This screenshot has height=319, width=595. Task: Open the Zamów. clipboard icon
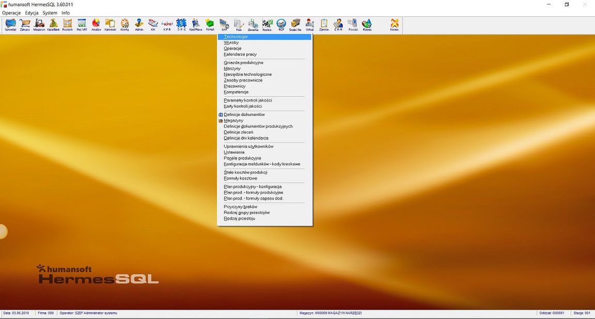[x=324, y=25]
